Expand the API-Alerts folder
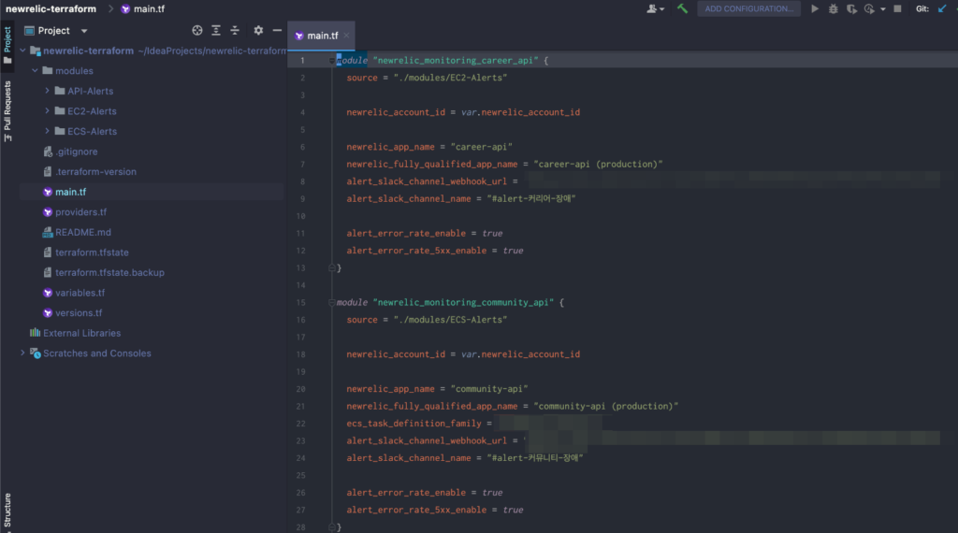This screenshot has width=958, height=533. click(x=47, y=91)
